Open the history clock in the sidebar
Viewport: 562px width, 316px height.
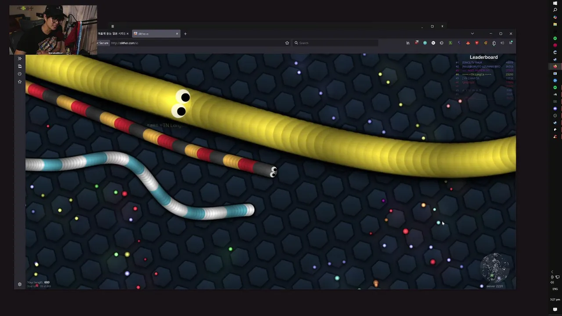20,74
